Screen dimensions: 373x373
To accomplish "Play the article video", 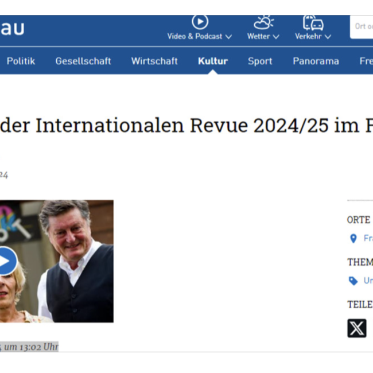I will coord(6,262).
